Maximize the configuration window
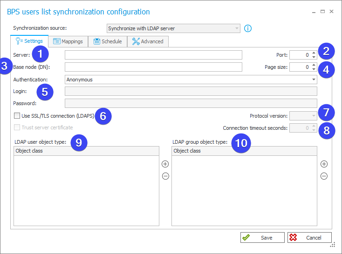This screenshot has height=254, width=342. [322, 11]
